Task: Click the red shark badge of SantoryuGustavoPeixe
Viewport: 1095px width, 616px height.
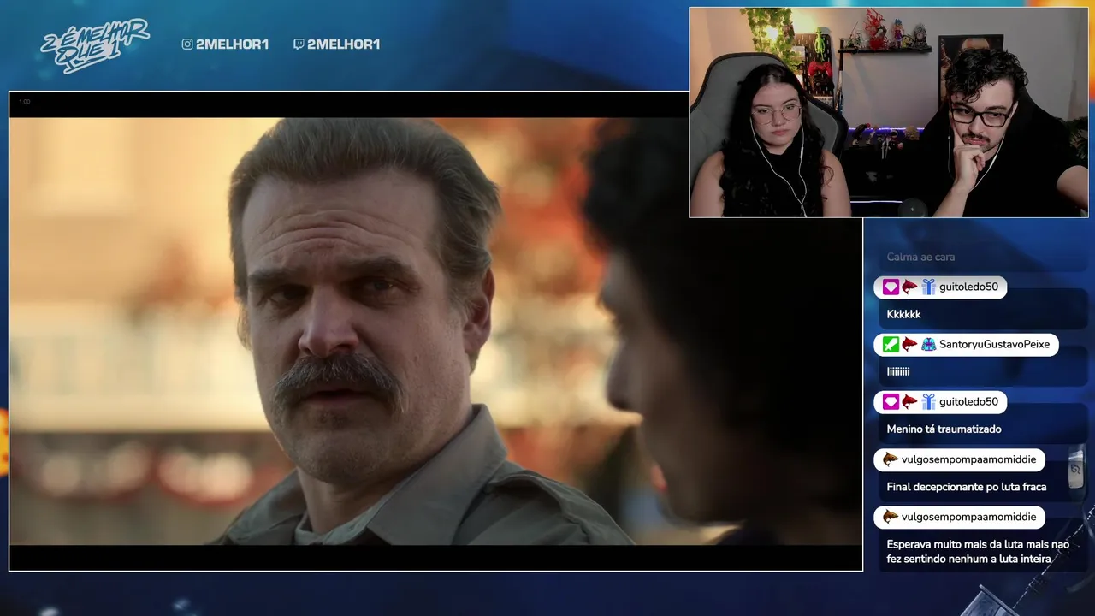Action: (x=909, y=345)
